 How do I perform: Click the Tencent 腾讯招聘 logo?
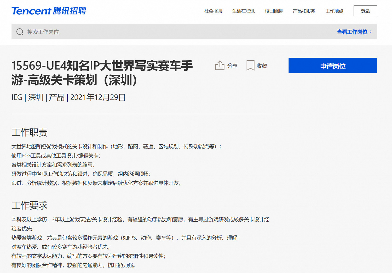click(49, 11)
